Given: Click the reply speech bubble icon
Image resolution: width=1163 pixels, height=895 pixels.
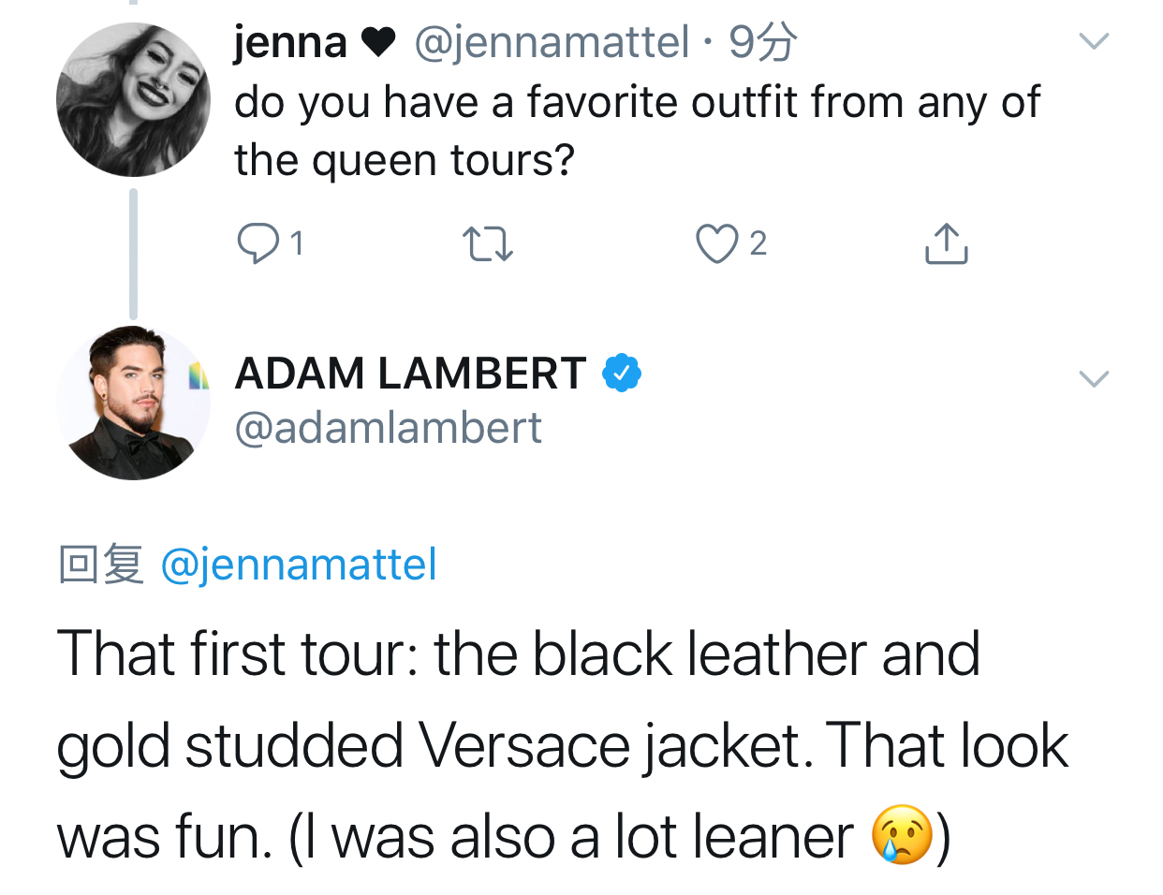Looking at the screenshot, I should point(258,243).
